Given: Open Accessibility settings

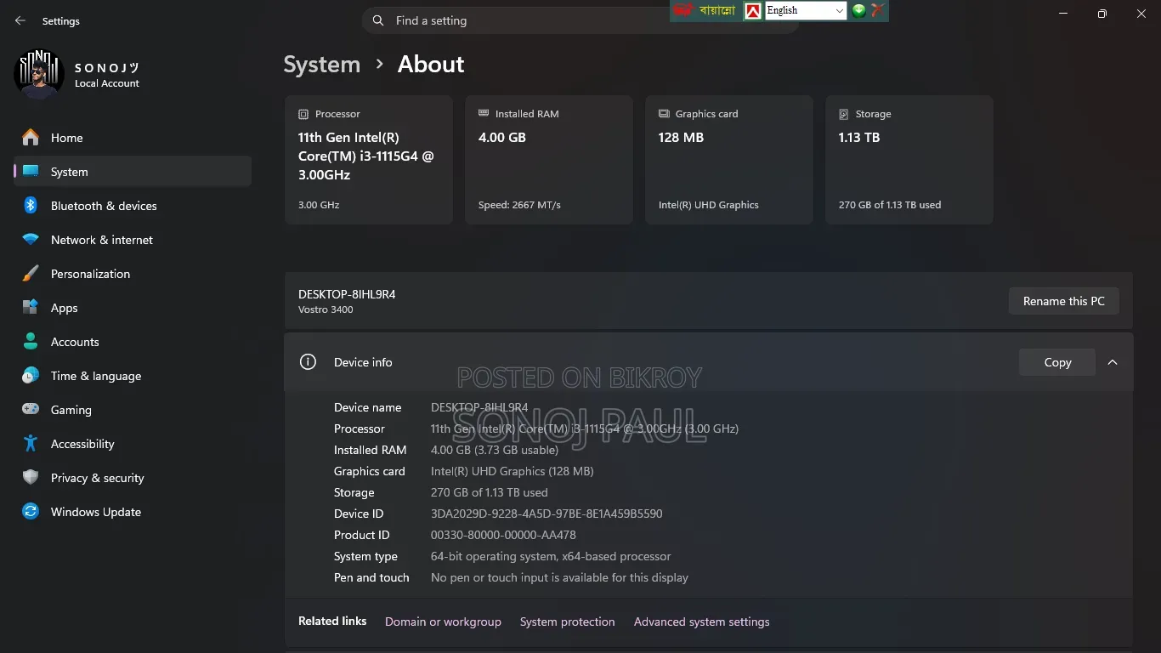Looking at the screenshot, I should 133,444.
